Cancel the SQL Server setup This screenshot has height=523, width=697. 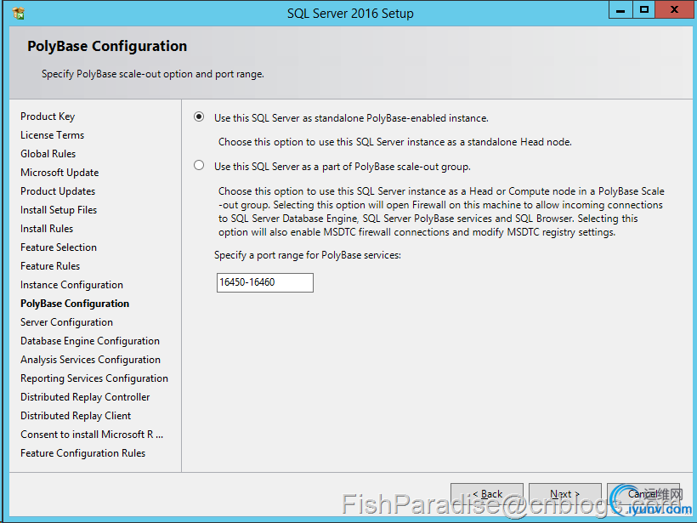coord(643,494)
